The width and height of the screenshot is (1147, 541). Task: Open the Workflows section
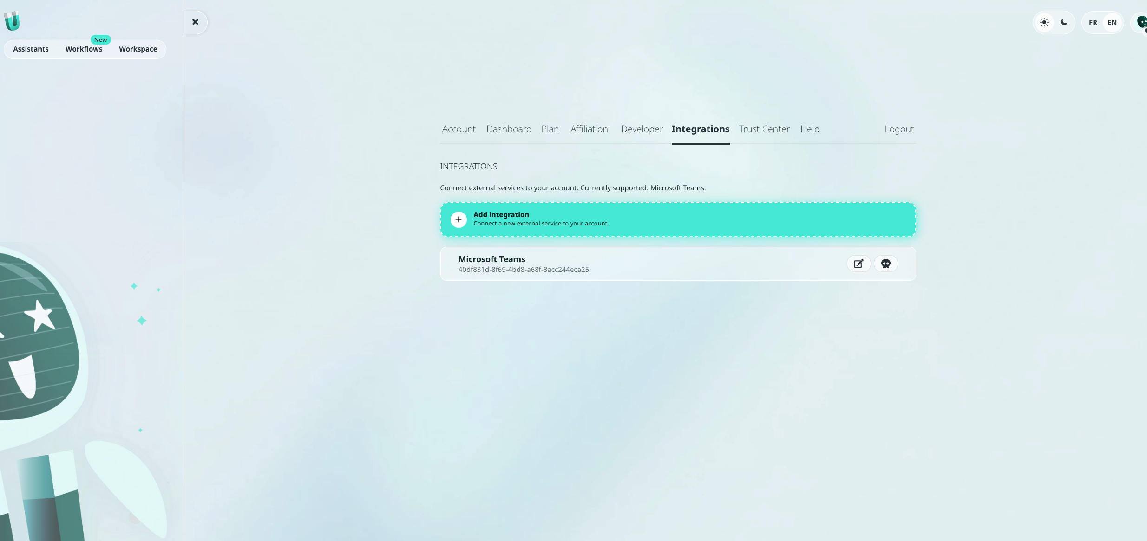pos(84,49)
